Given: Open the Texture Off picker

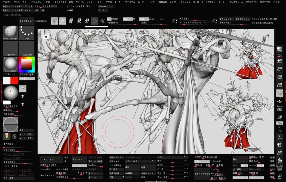Looking at the screenshot, I should tap(27, 48).
